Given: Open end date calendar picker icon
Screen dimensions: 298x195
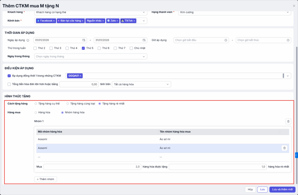Looking at the screenshot, I should (x=144, y=40).
